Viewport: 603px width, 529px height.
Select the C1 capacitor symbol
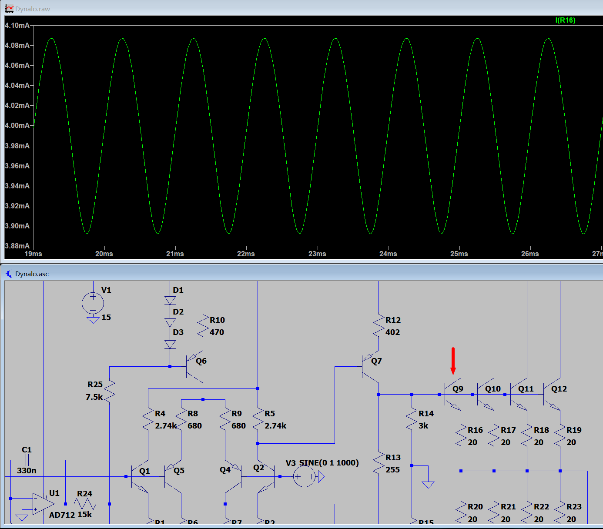point(27,460)
